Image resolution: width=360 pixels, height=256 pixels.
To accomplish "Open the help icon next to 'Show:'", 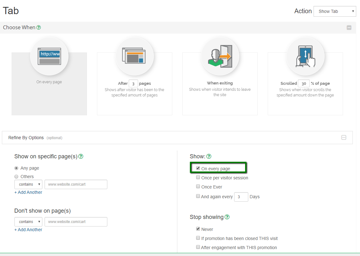I will point(209,156).
